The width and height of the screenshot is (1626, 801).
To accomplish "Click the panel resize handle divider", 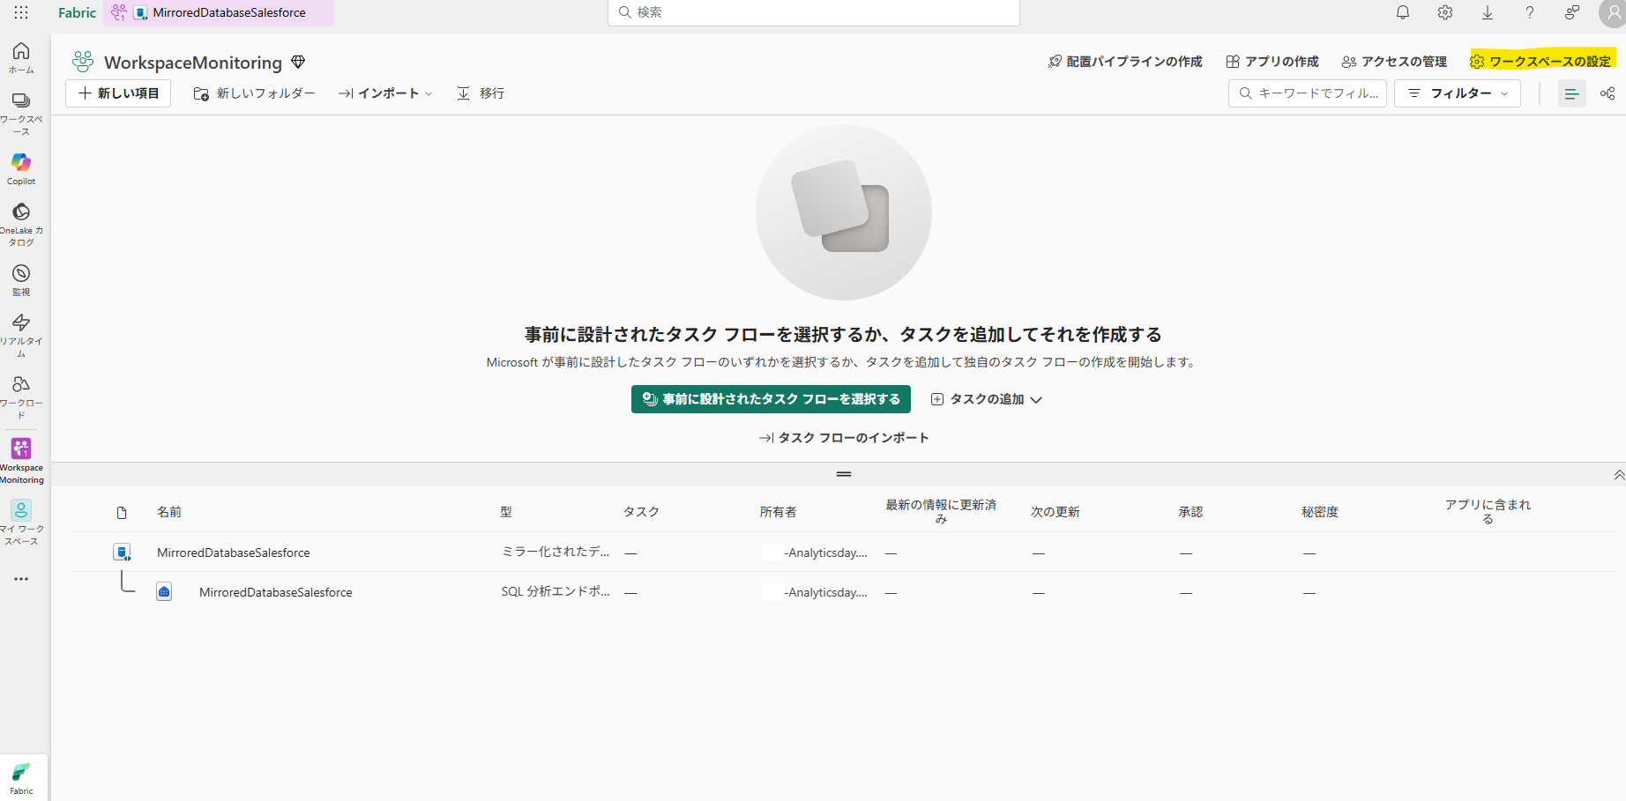I will [x=844, y=474].
